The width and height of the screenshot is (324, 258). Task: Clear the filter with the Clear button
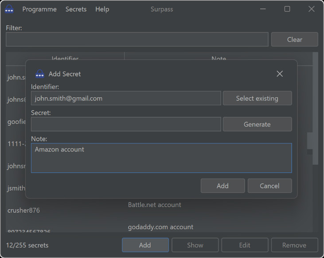click(294, 39)
